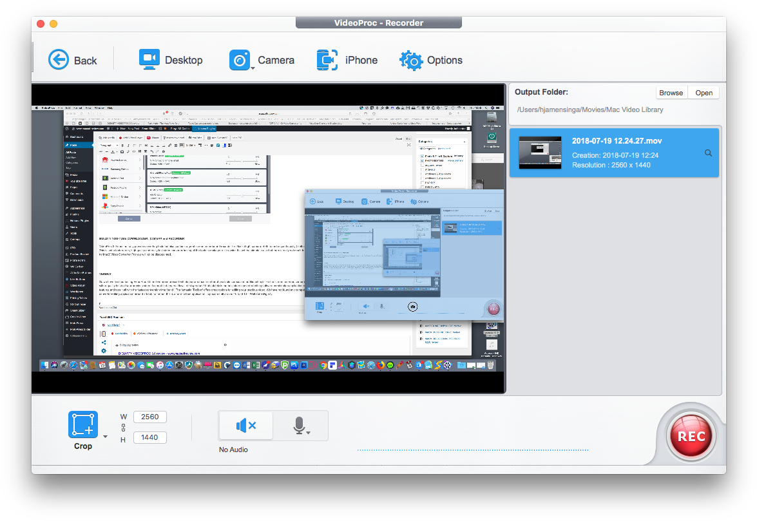Click the magnifier icon on the recording
This screenshot has height=521, width=757.
pyautogui.click(x=708, y=153)
